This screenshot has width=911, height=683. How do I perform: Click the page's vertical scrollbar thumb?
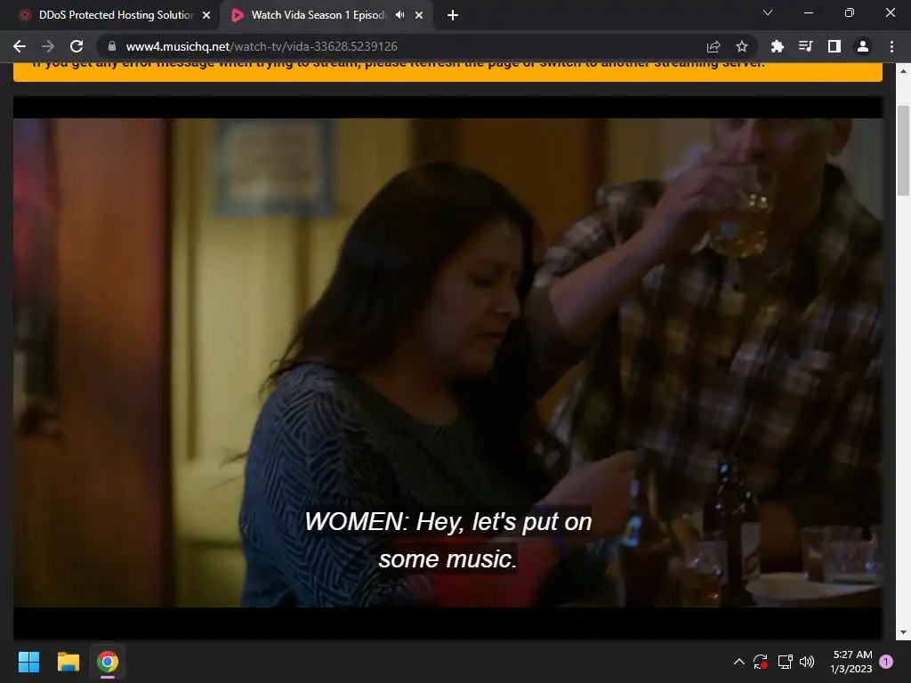tap(904, 151)
